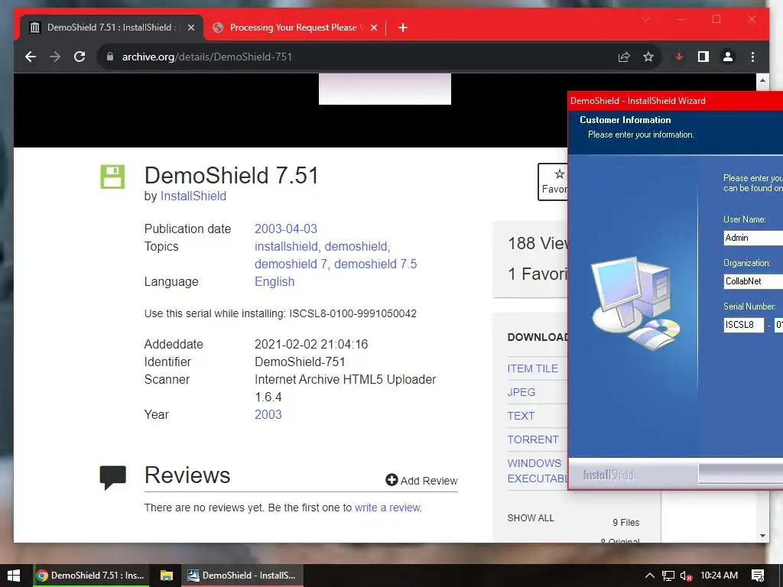Click the forward navigation arrow
Screen dimensions: 783x587
pos(55,57)
